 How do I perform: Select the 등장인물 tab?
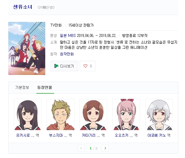(x=45, y=87)
